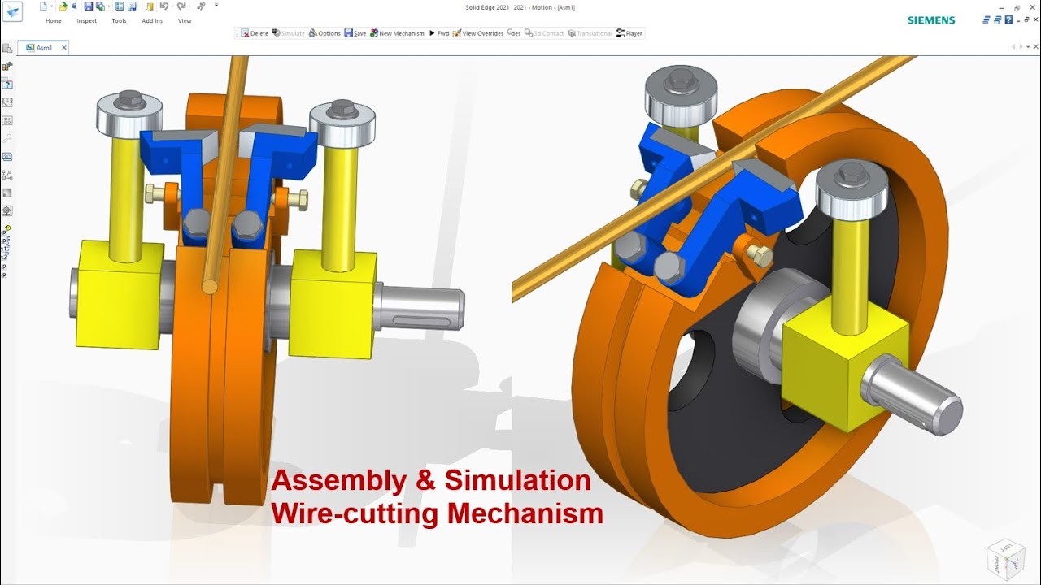Viewport: 1041px width, 585px height.
Task: Open the View ribbon tab
Action: click(x=185, y=21)
